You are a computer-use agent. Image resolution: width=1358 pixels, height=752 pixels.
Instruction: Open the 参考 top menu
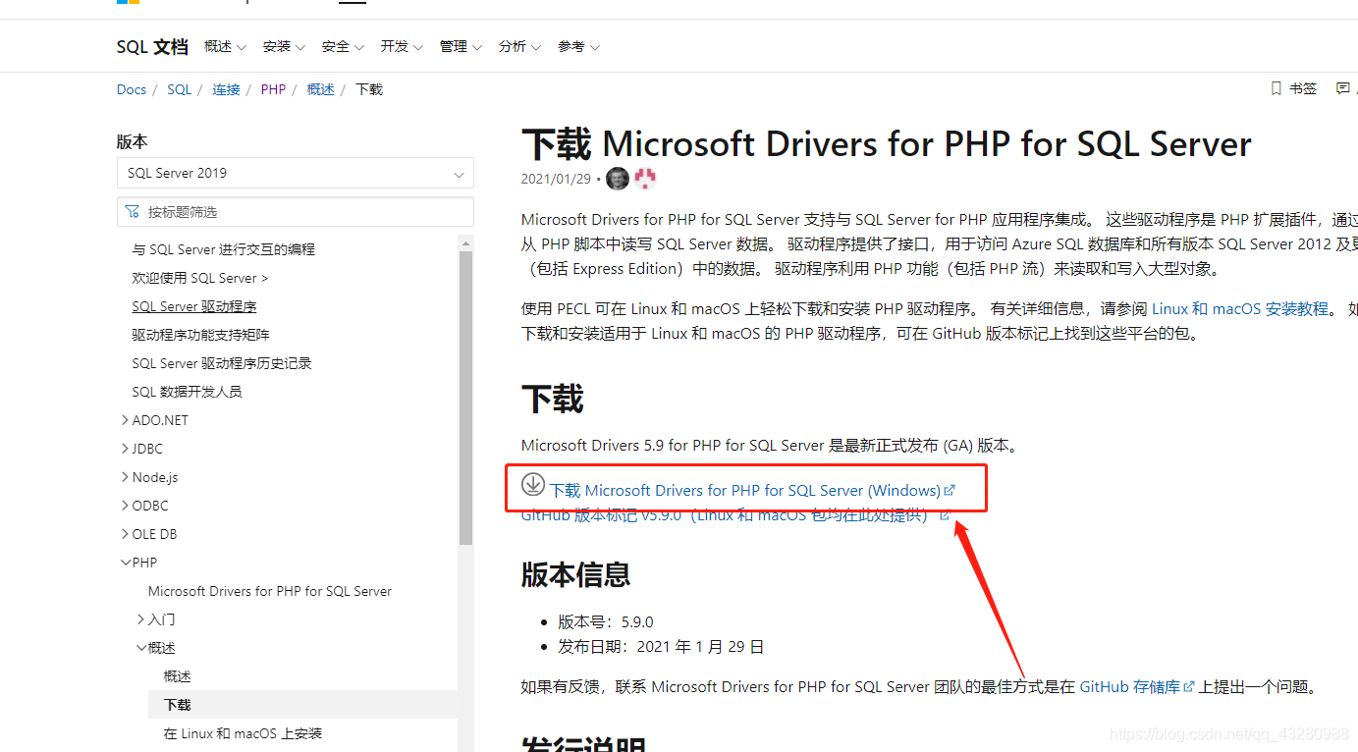[578, 46]
